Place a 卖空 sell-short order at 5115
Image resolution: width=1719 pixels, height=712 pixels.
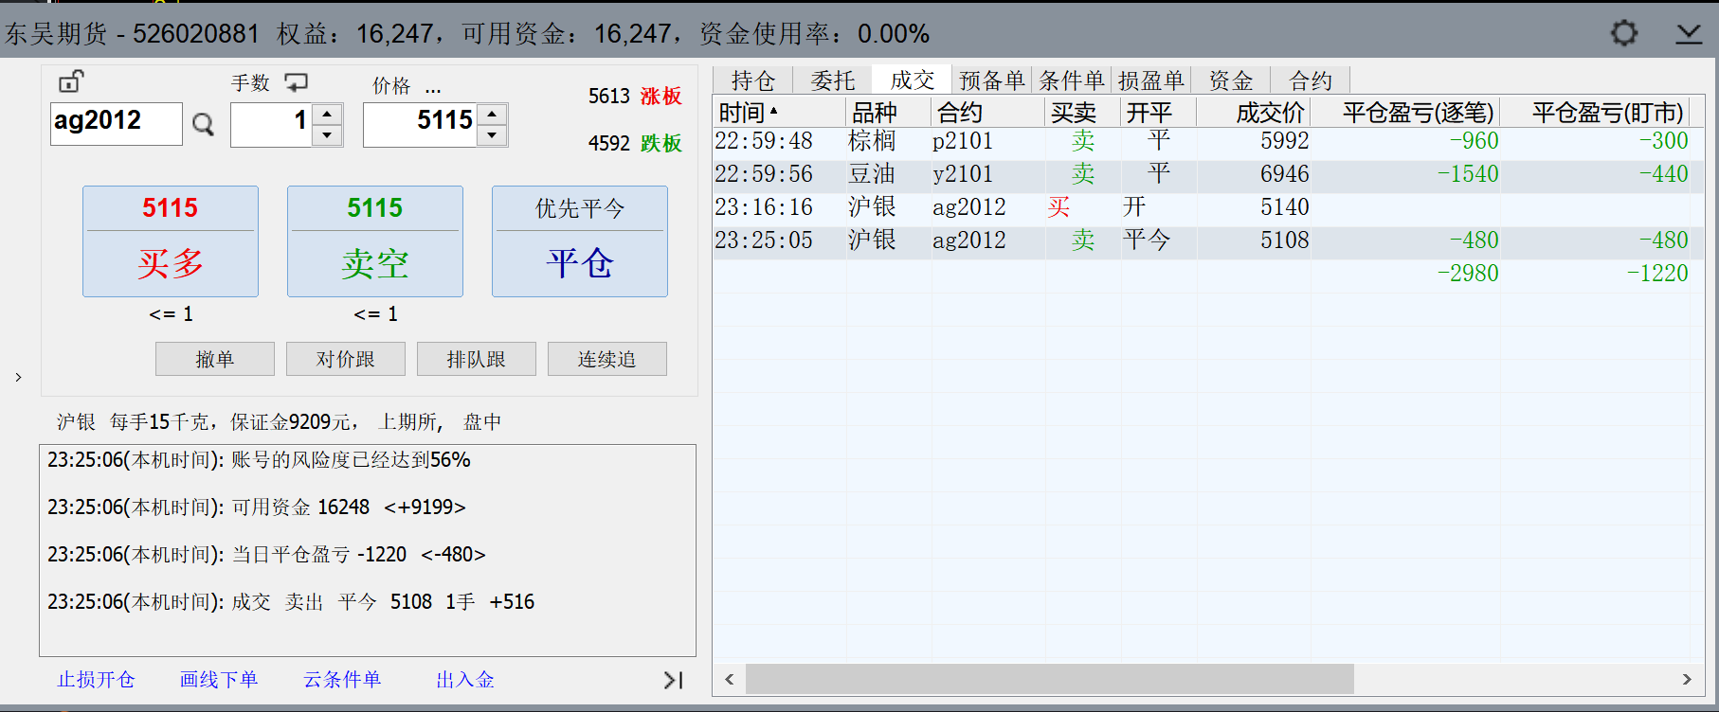pyautogui.click(x=375, y=241)
